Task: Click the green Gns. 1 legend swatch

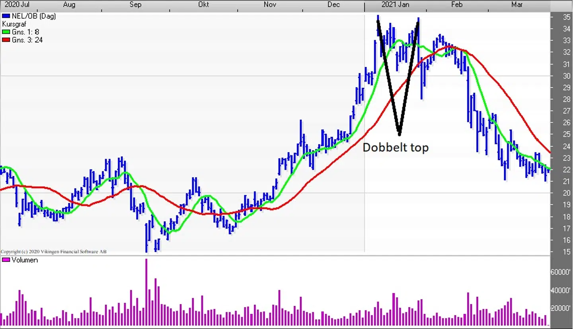Action: [x=6, y=32]
